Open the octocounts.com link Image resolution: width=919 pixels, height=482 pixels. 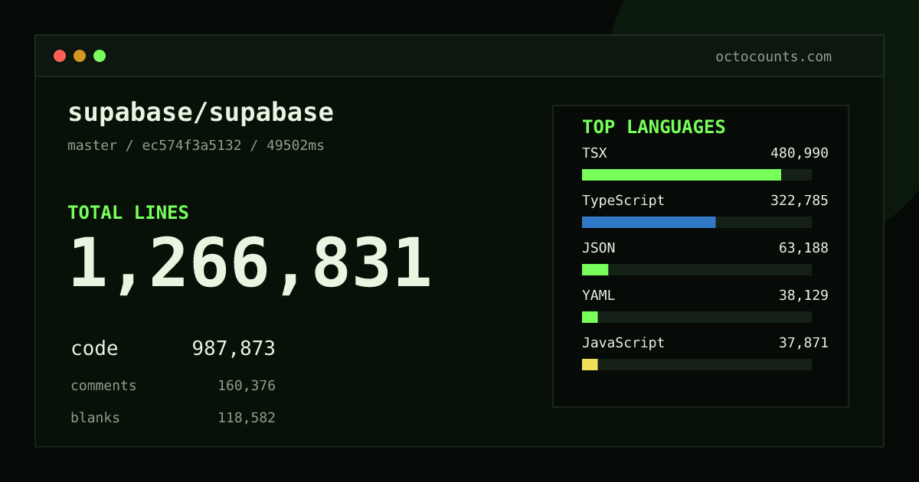[x=773, y=57]
